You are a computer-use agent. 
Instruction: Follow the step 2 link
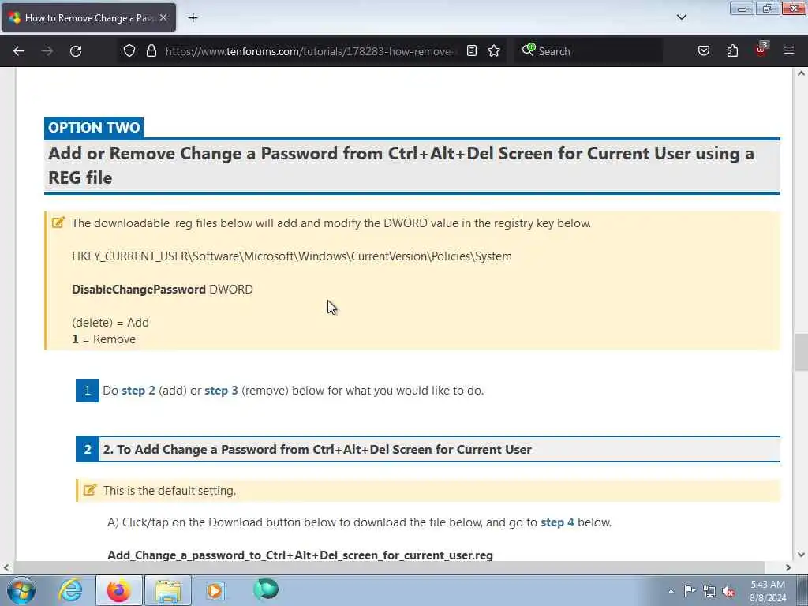click(138, 391)
